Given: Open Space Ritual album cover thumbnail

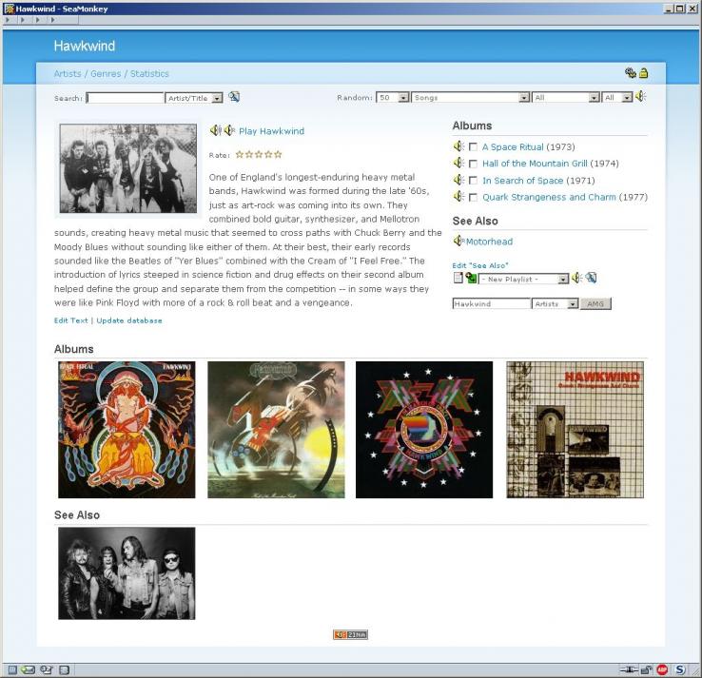Looking at the screenshot, I should click(127, 430).
